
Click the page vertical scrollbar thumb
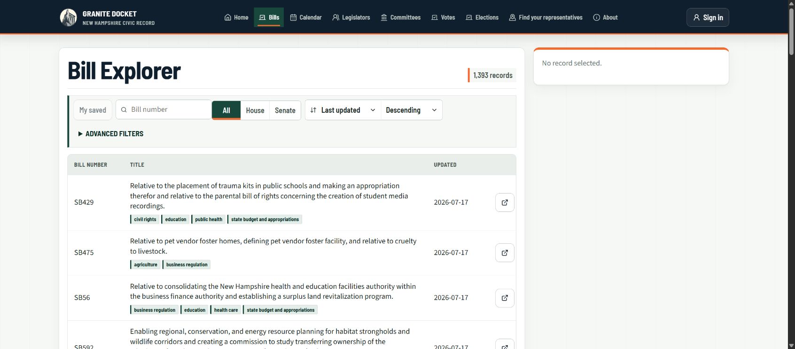(x=791, y=31)
